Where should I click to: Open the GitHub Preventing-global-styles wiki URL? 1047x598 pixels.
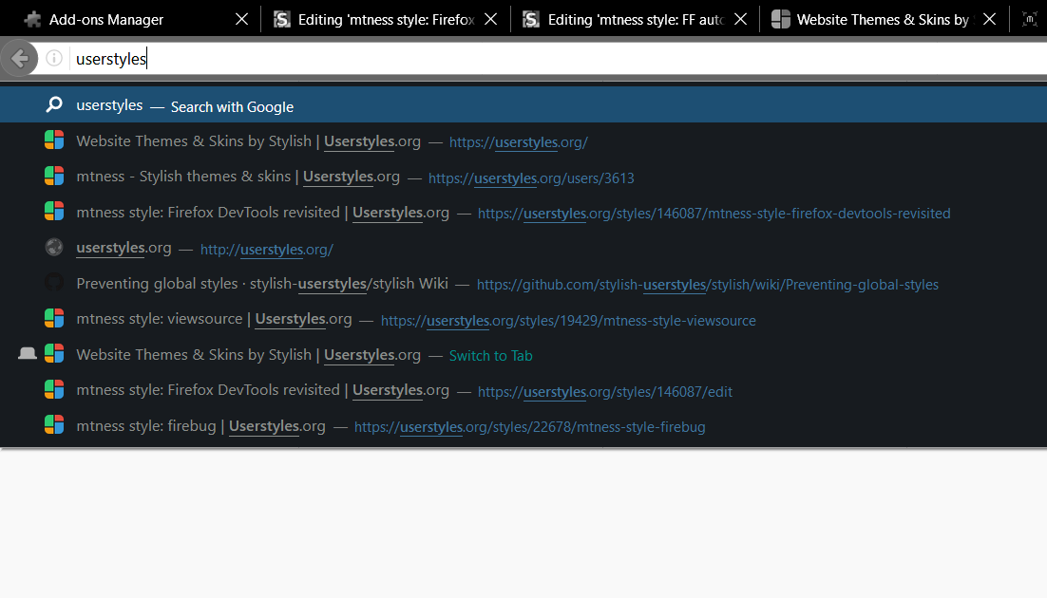(x=708, y=285)
